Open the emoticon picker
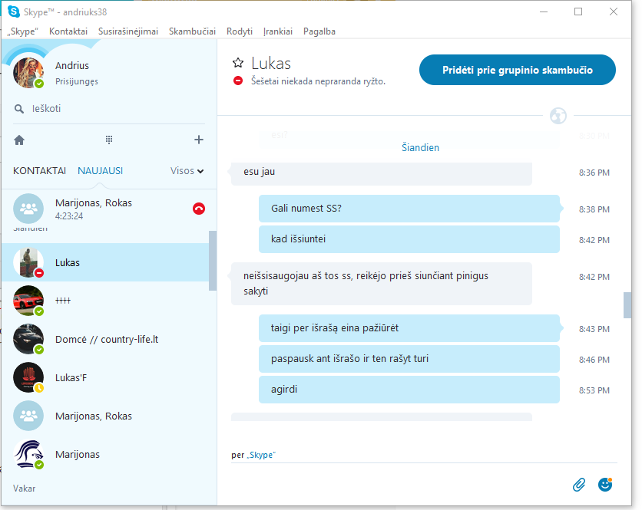This screenshot has height=510, width=642. [x=605, y=485]
